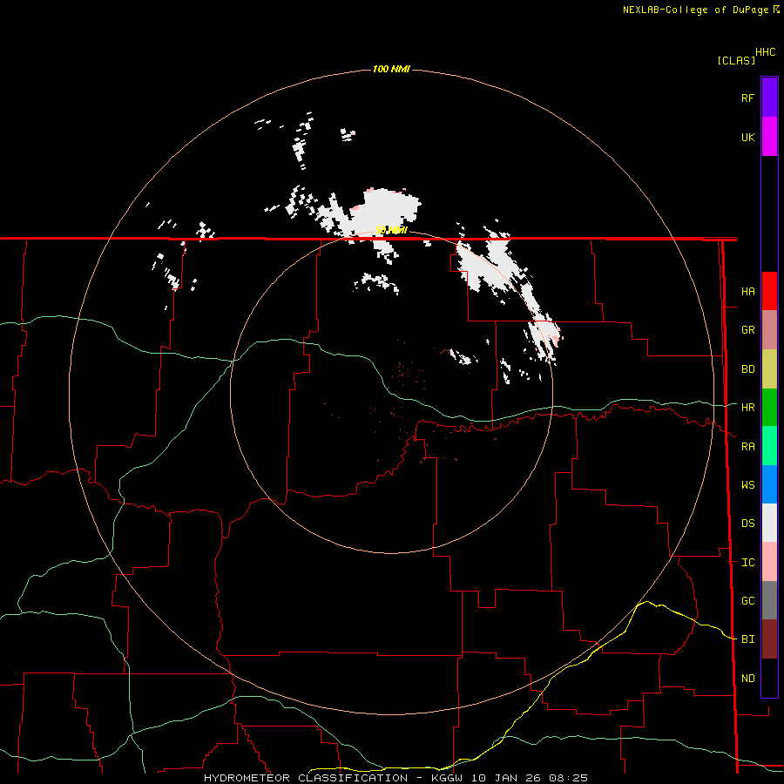This screenshot has height=784, width=784.
Task: Click the '10 JAN 26' date text
Action: (x=506, y=778)
